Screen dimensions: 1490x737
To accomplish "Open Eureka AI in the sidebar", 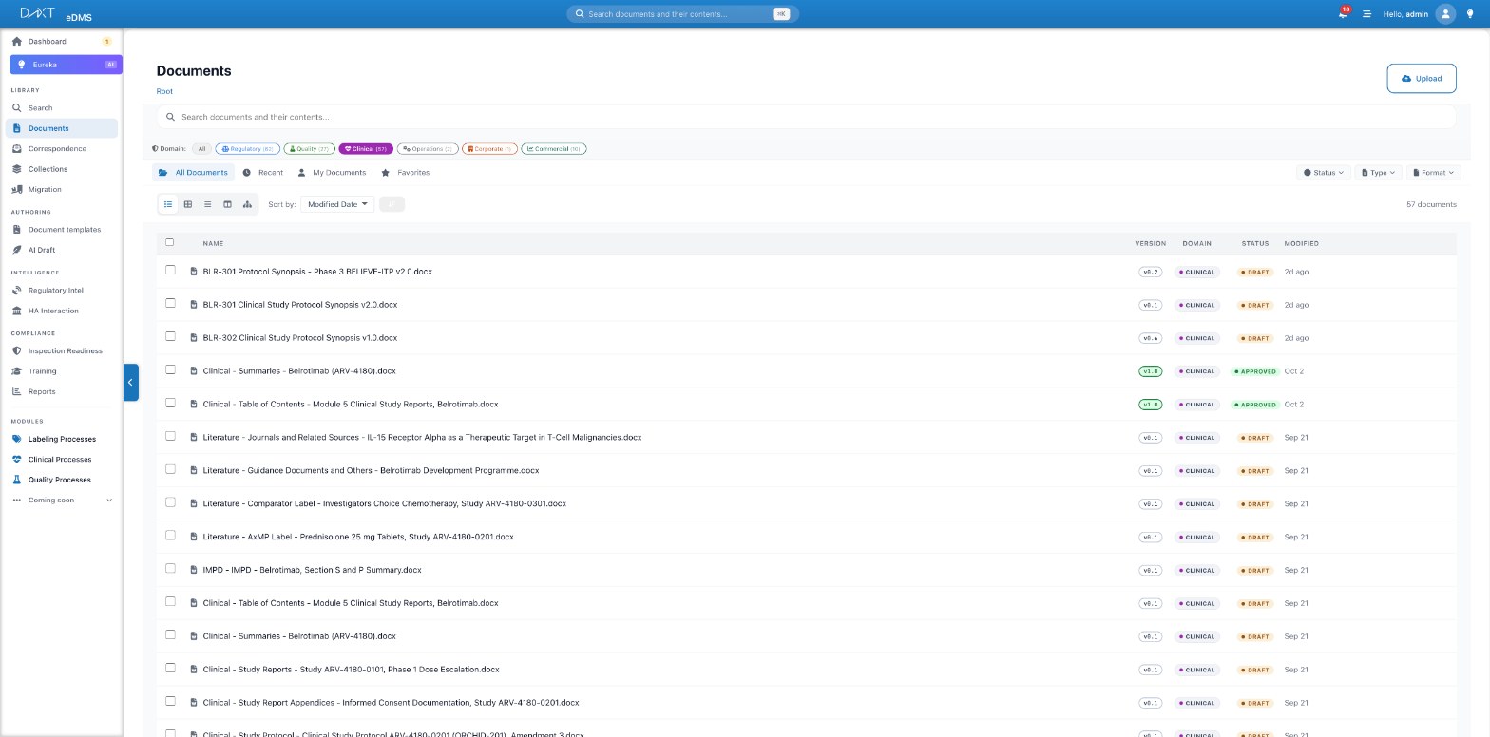I will [x=66, y=65].
